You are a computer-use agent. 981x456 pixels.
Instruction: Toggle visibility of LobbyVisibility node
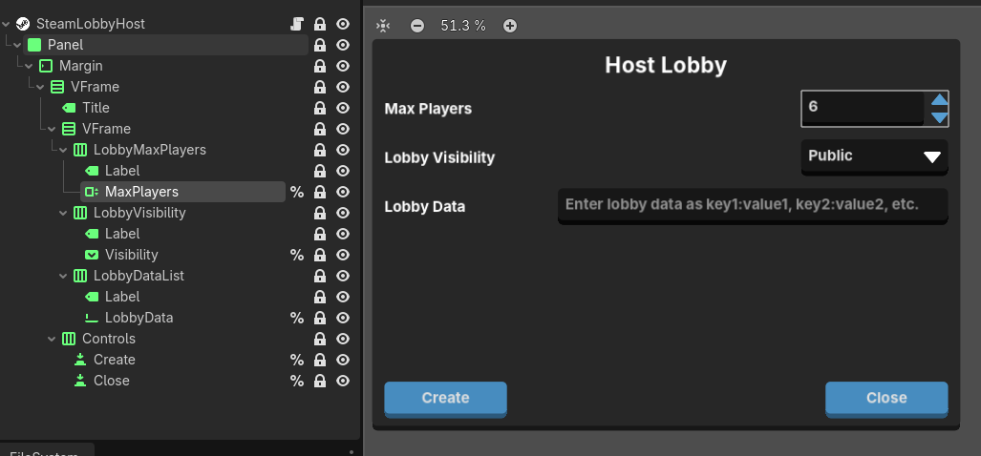click(343, 213)
